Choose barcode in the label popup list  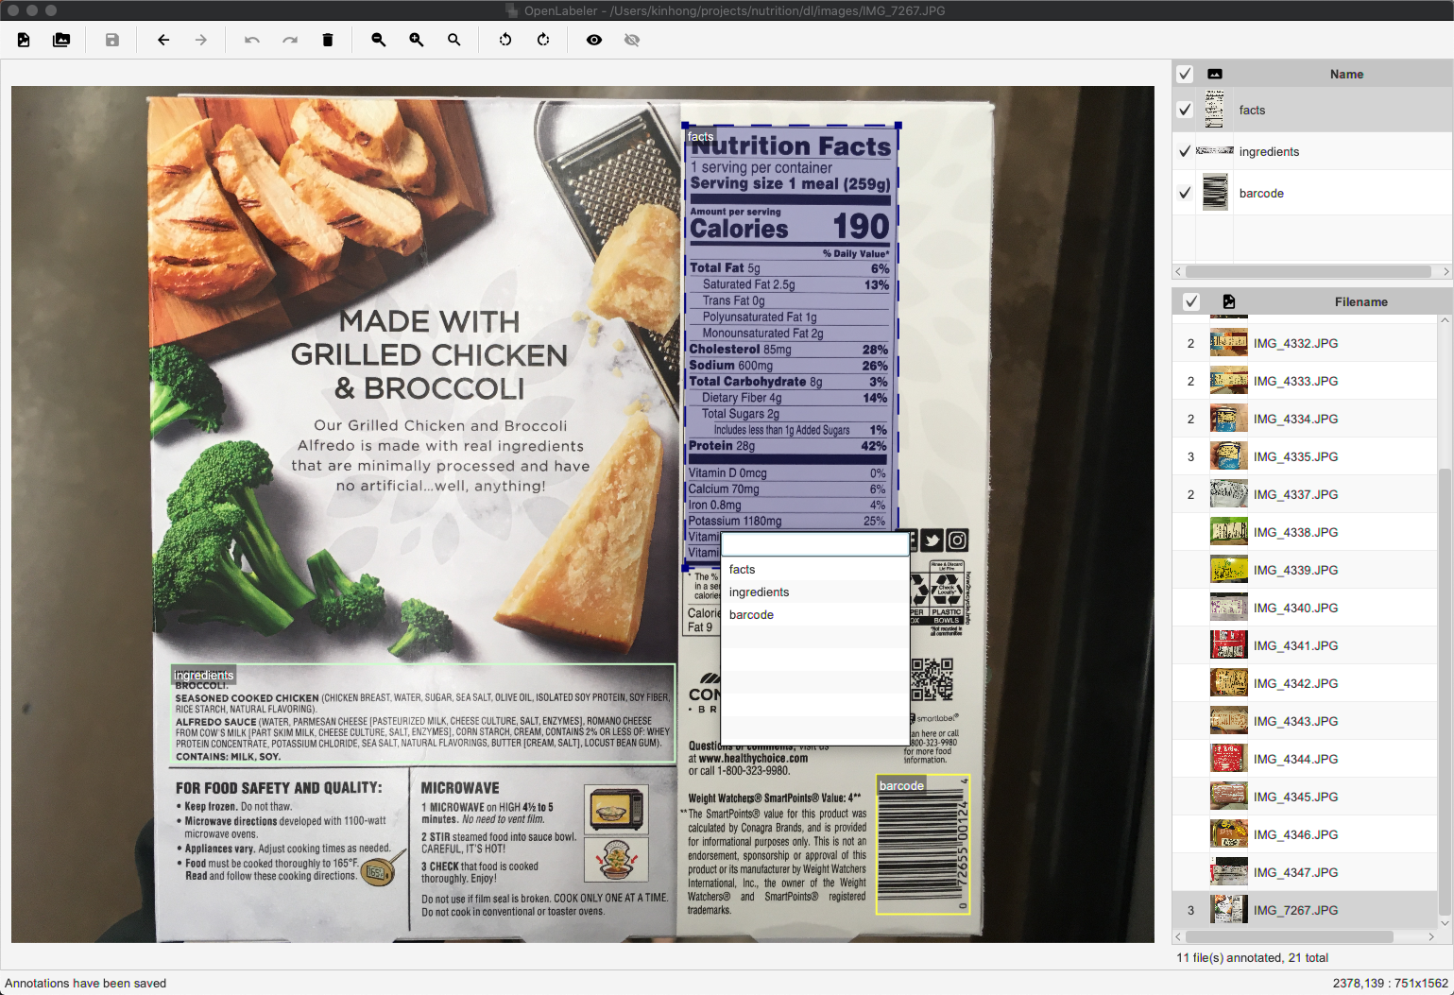[x=814, y=614]
